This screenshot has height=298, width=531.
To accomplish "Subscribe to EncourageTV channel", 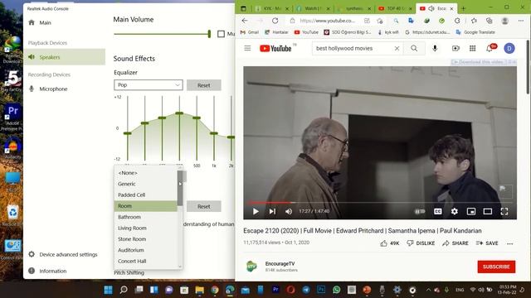I will click(x=496, y=267).
